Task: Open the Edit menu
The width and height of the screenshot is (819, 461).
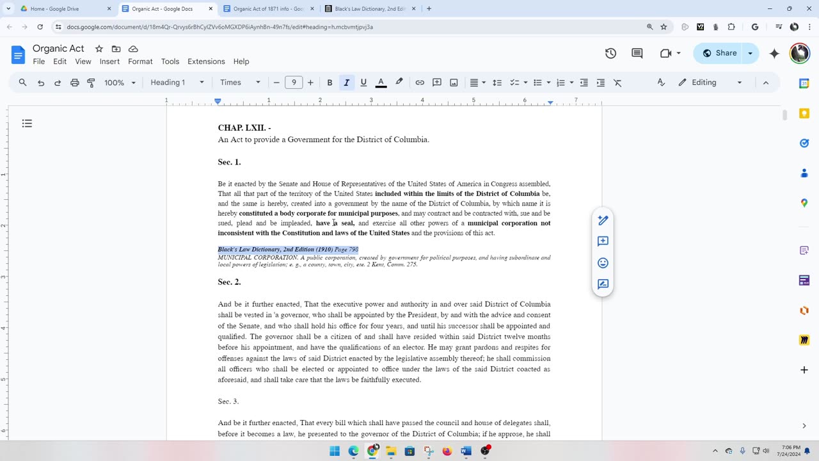Action: (x=60, y=61)
